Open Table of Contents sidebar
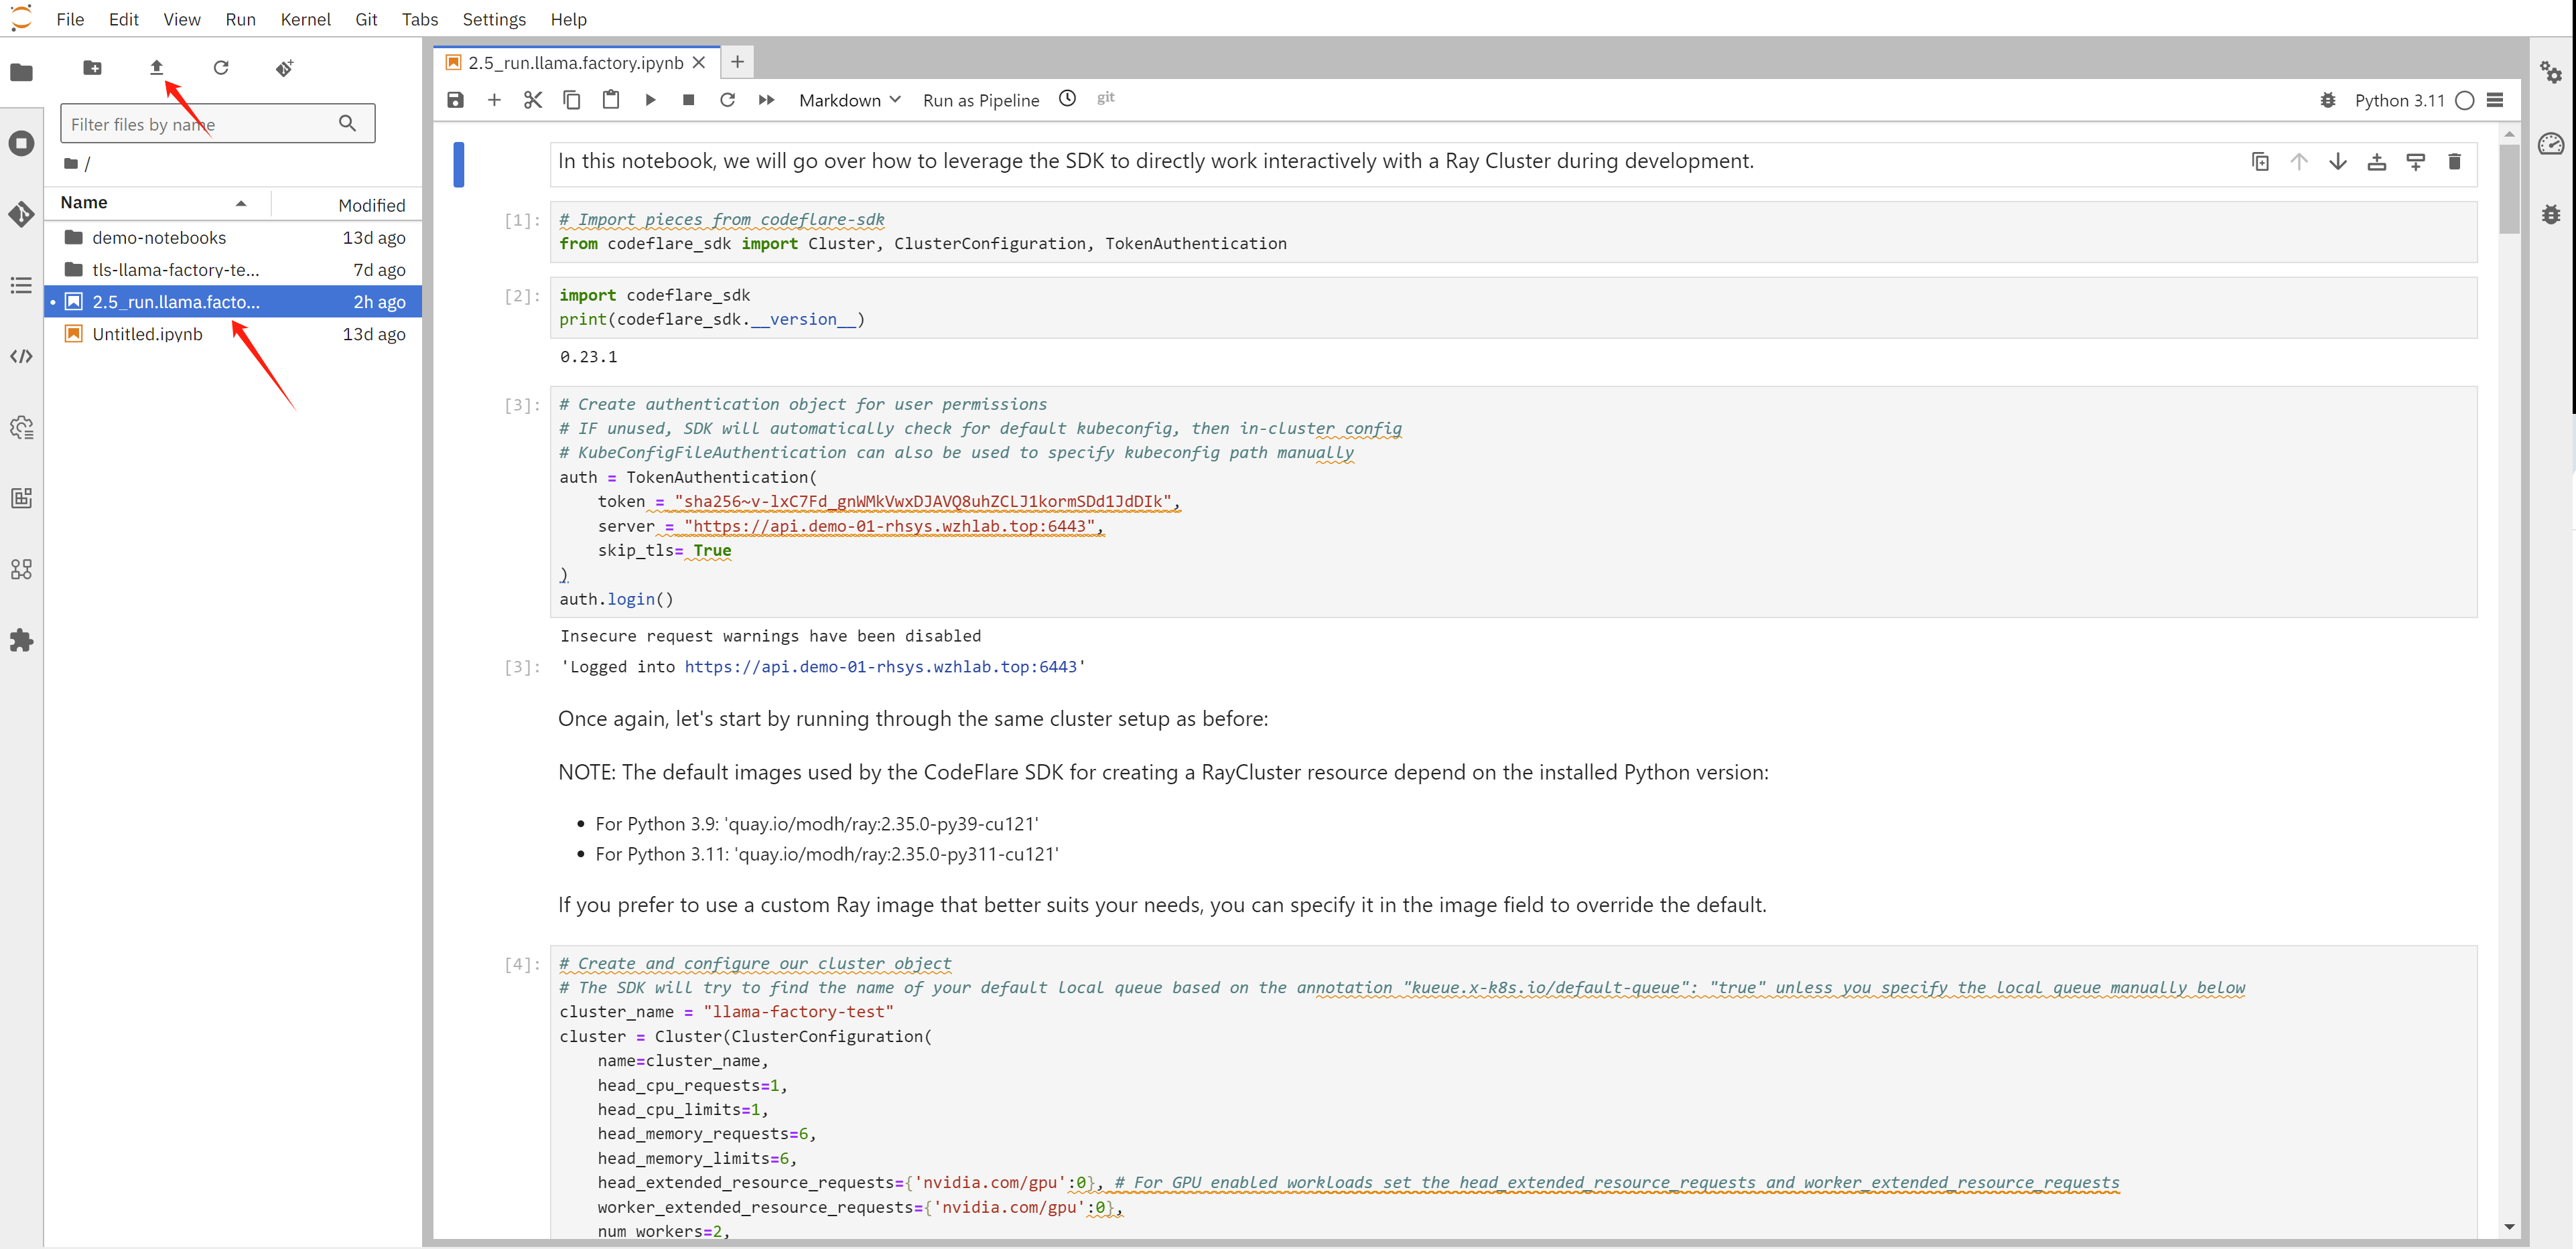 click(x=21, y=286)
